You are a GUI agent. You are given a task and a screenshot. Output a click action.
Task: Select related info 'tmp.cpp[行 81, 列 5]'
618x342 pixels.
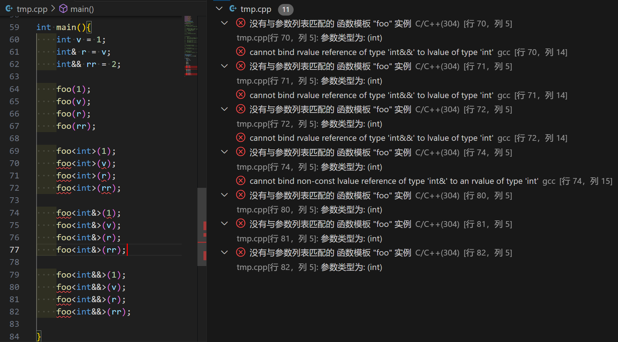click(309, 238)
